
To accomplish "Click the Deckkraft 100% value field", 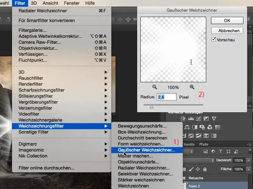I will [x=239, y=160].
